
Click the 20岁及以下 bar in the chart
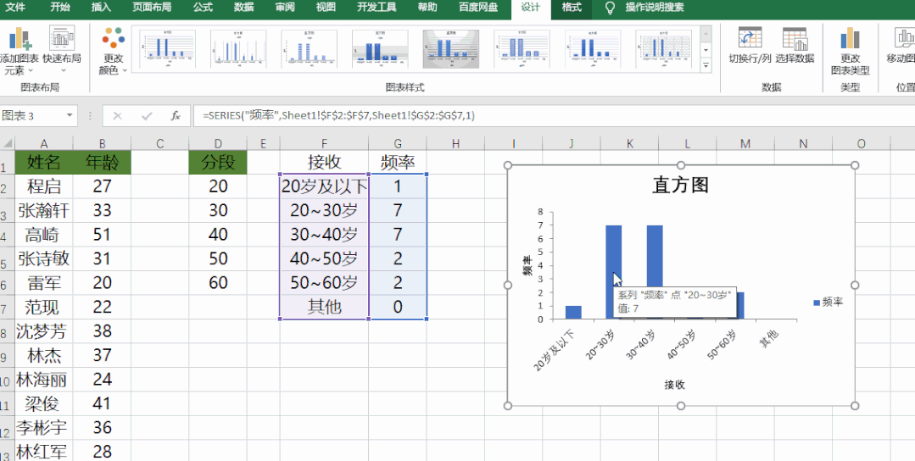(573, 313)
